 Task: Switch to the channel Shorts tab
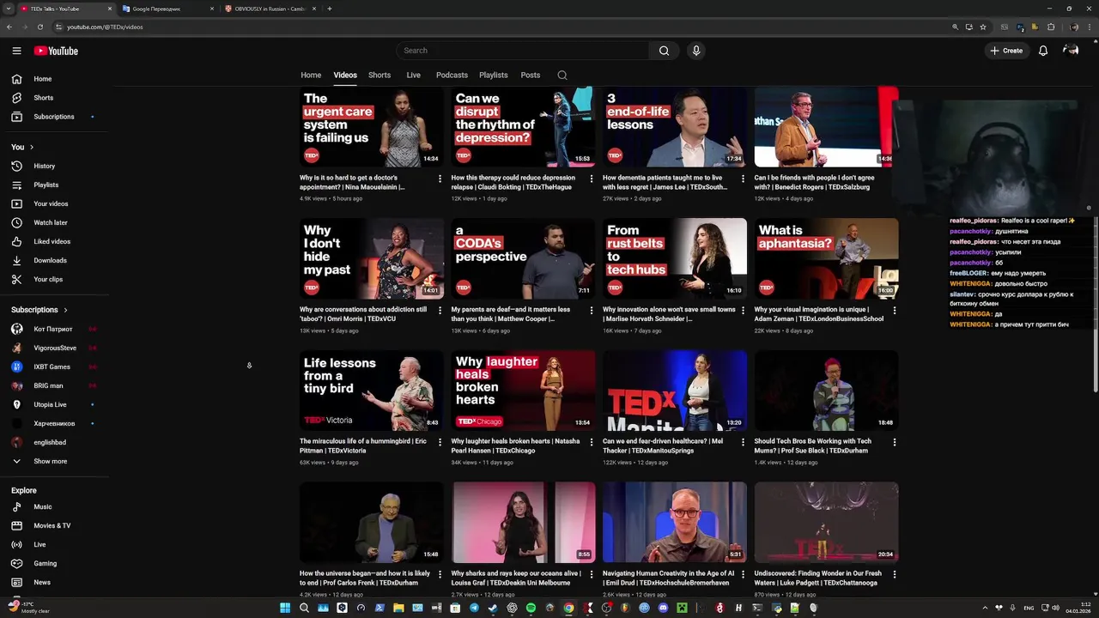(x=379, y=75)
